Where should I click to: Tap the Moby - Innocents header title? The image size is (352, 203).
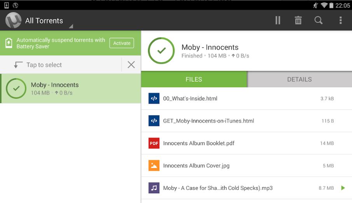tap(210, 47)
